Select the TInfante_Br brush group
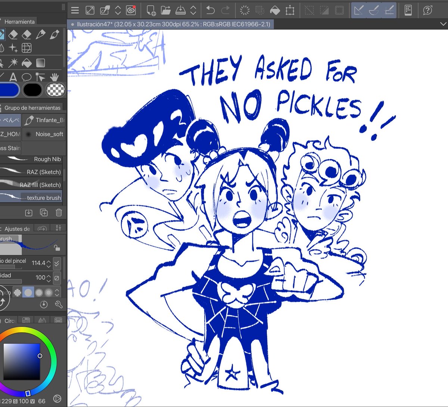 coord(44,120)
